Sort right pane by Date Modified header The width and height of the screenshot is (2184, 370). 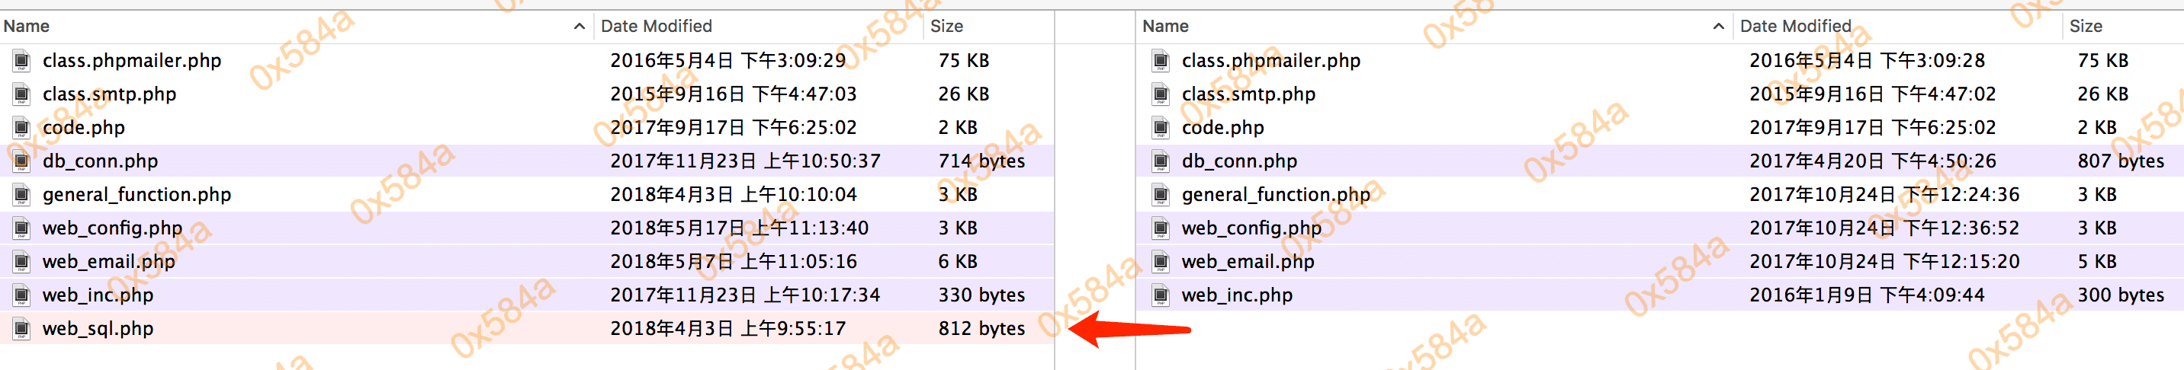(x=1795, y=26)
